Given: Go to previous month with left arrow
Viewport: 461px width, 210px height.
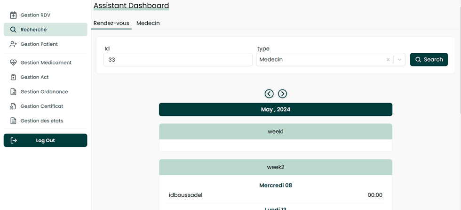Looking at the screenshot, I should click(269, 94).
